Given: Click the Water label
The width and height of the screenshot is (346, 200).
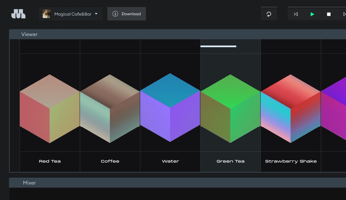Looking at the screenshot, I should 170,161.
